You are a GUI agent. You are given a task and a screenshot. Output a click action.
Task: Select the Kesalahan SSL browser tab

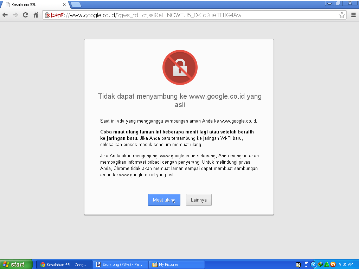(x=34, y=5)
